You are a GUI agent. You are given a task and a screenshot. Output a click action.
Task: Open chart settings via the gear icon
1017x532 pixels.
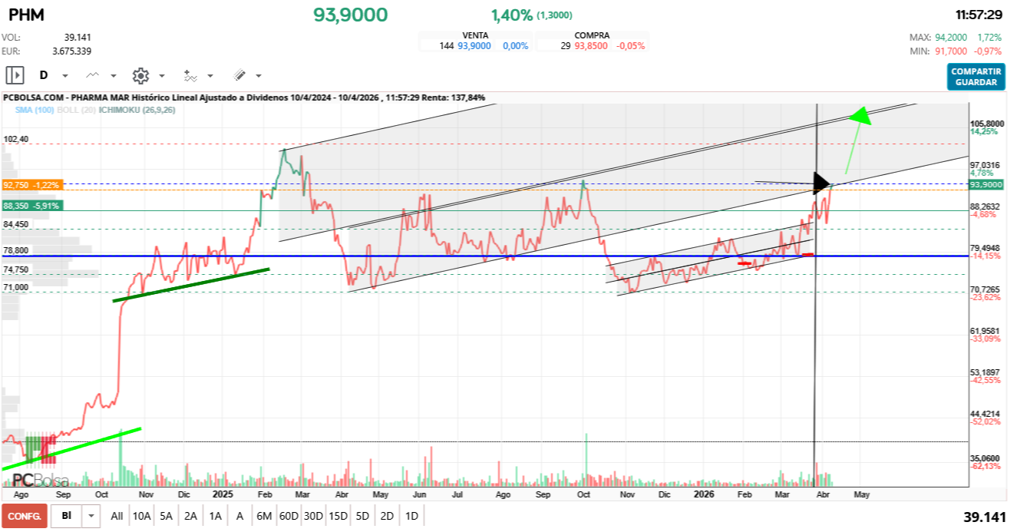pos(140,75)
